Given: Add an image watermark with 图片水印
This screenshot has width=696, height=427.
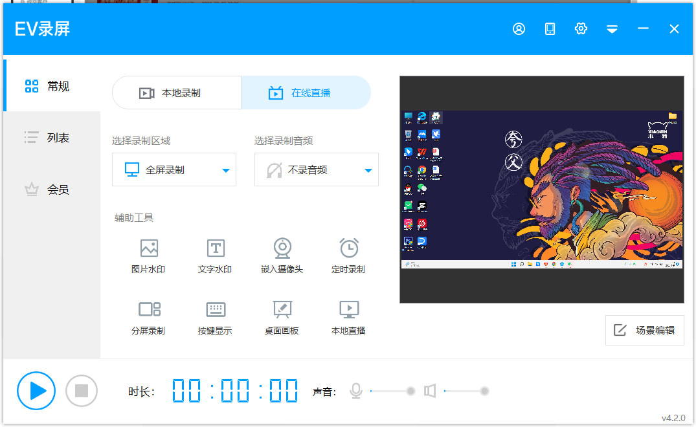Looking at the screenshot, I should click(148, 256).
